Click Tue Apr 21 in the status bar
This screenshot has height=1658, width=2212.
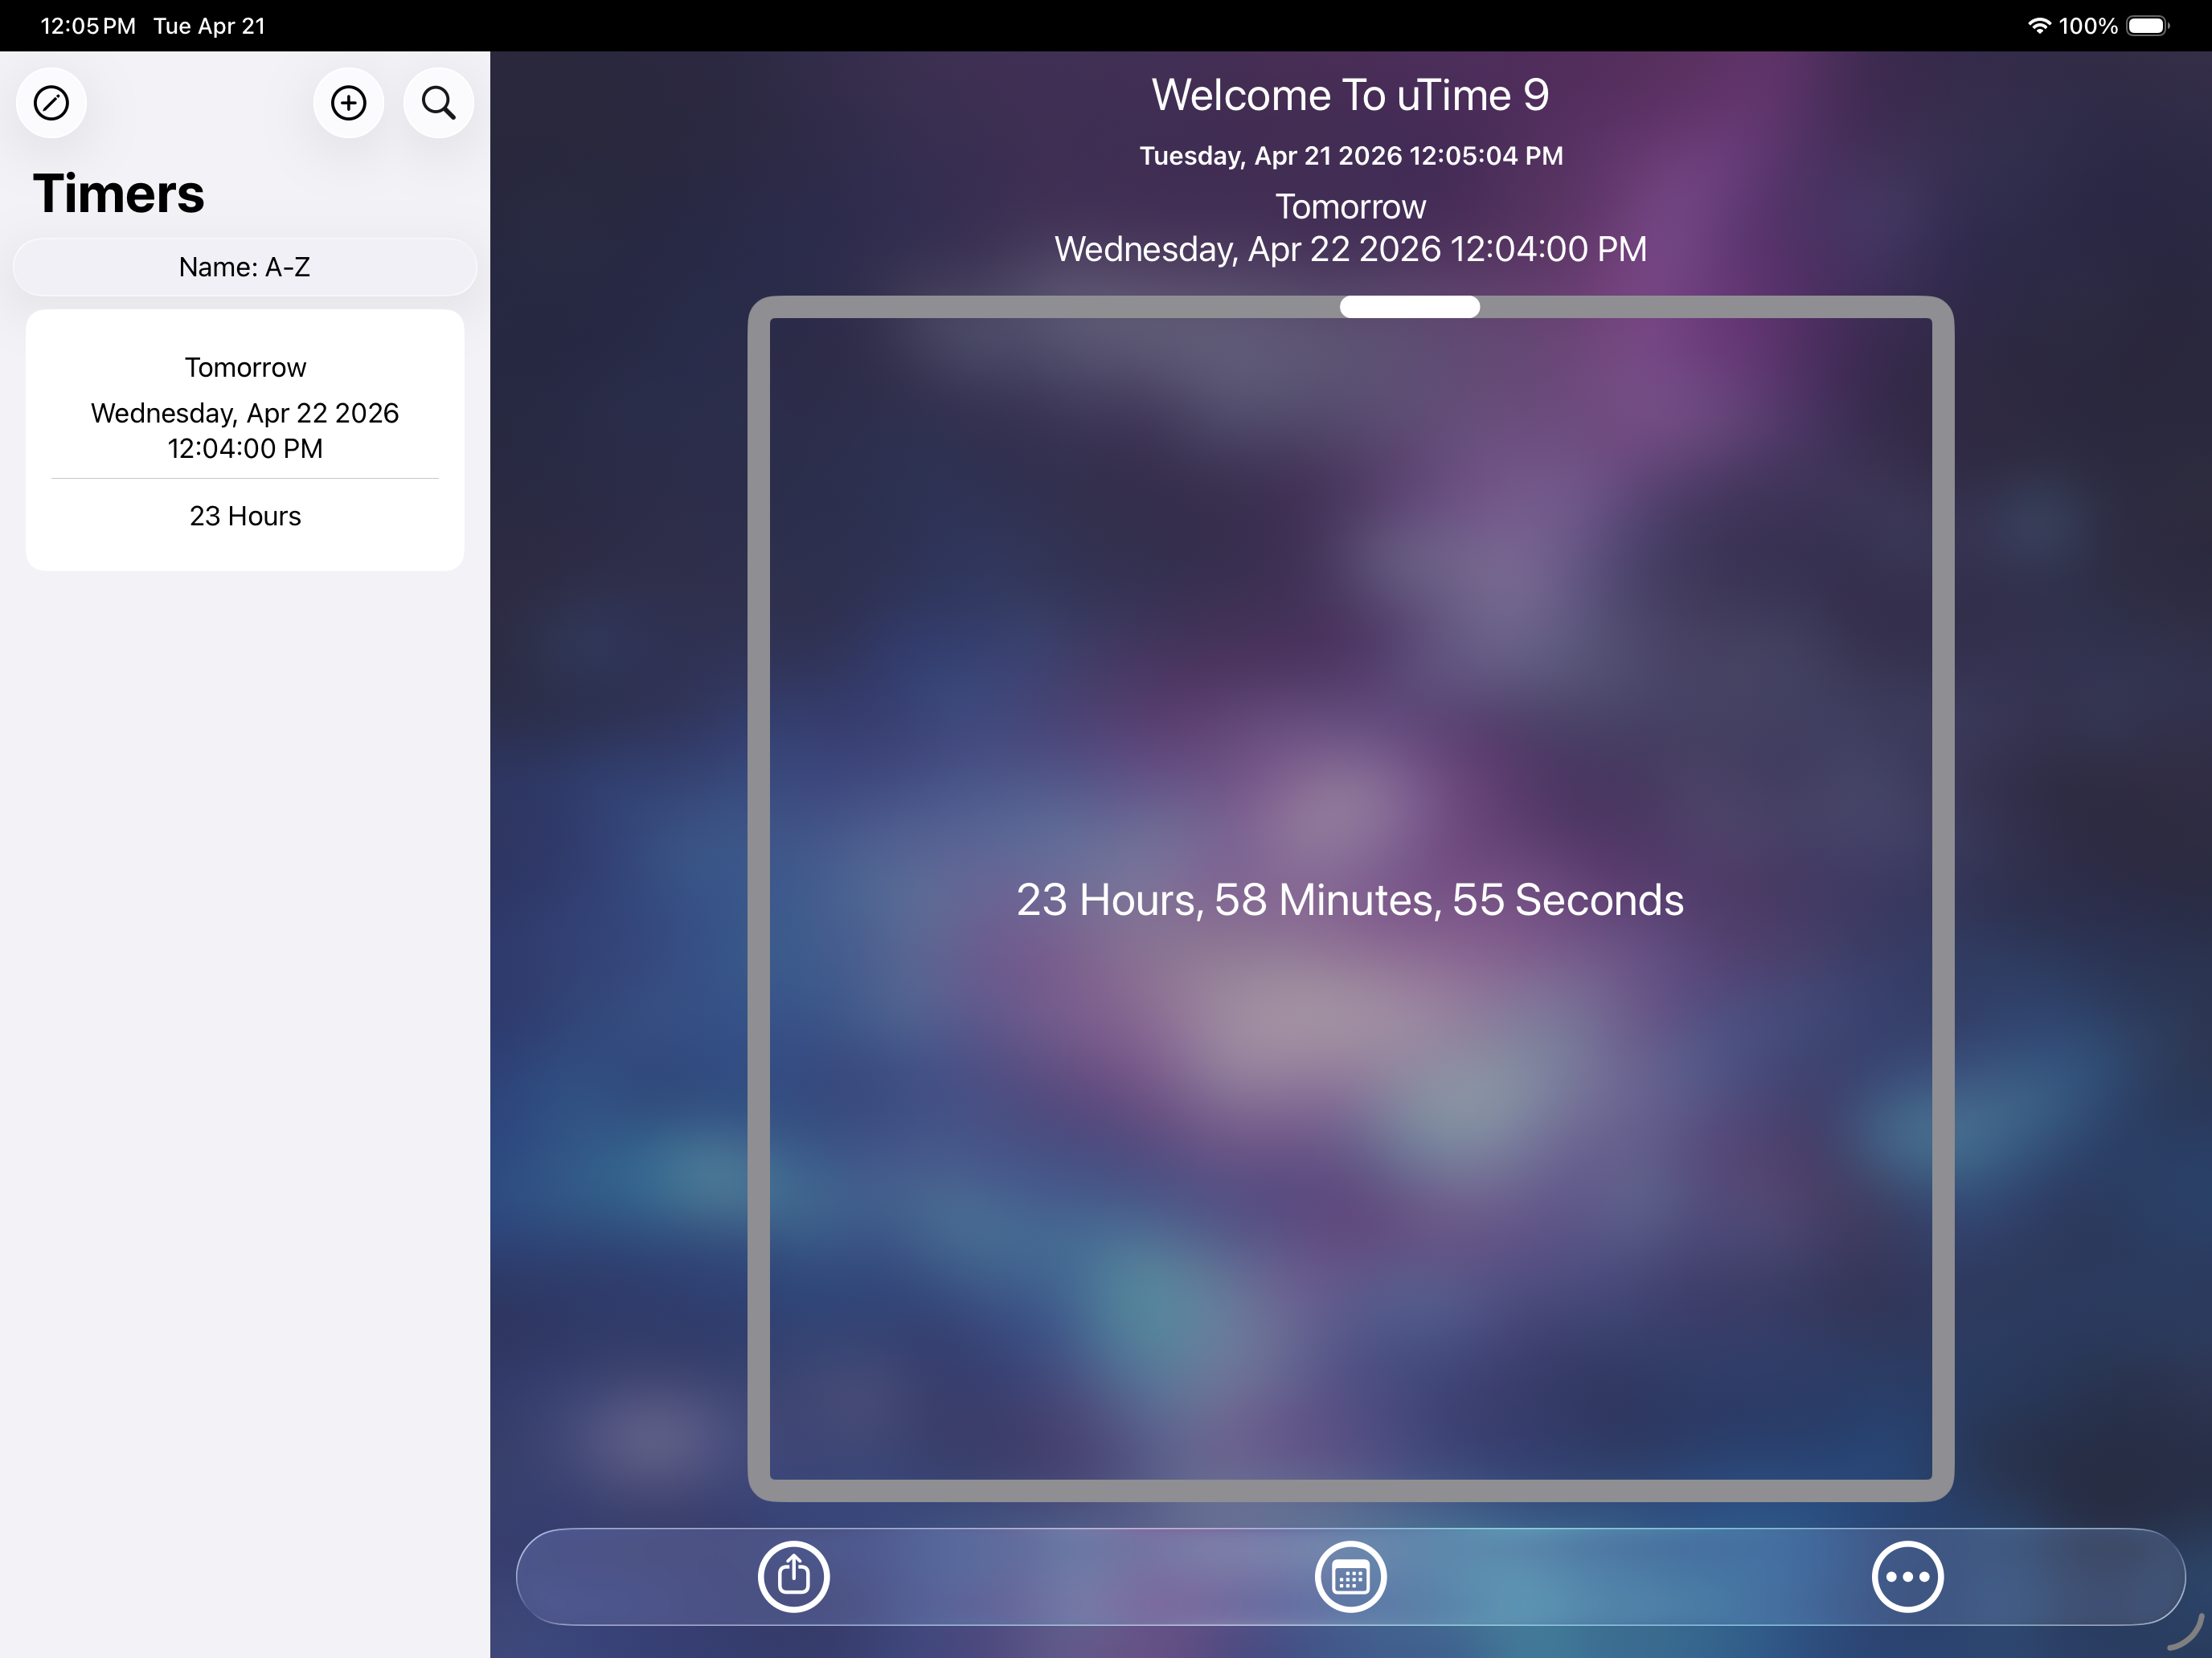click(x=209, y=25)
